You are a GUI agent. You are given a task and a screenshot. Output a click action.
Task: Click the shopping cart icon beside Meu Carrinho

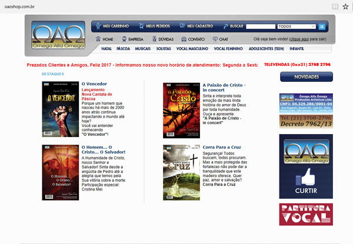[x=98, y=26]
